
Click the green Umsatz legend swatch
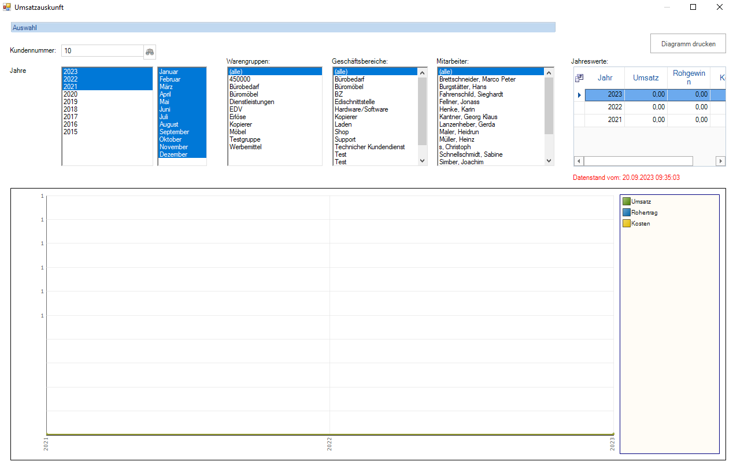pos(626,202)
